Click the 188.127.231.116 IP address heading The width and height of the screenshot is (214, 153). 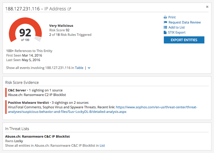coord(22,9)
